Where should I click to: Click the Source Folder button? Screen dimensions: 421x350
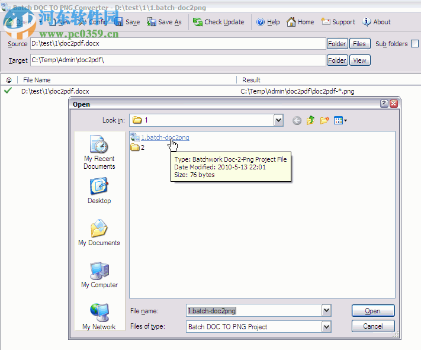tap(338, 44)
